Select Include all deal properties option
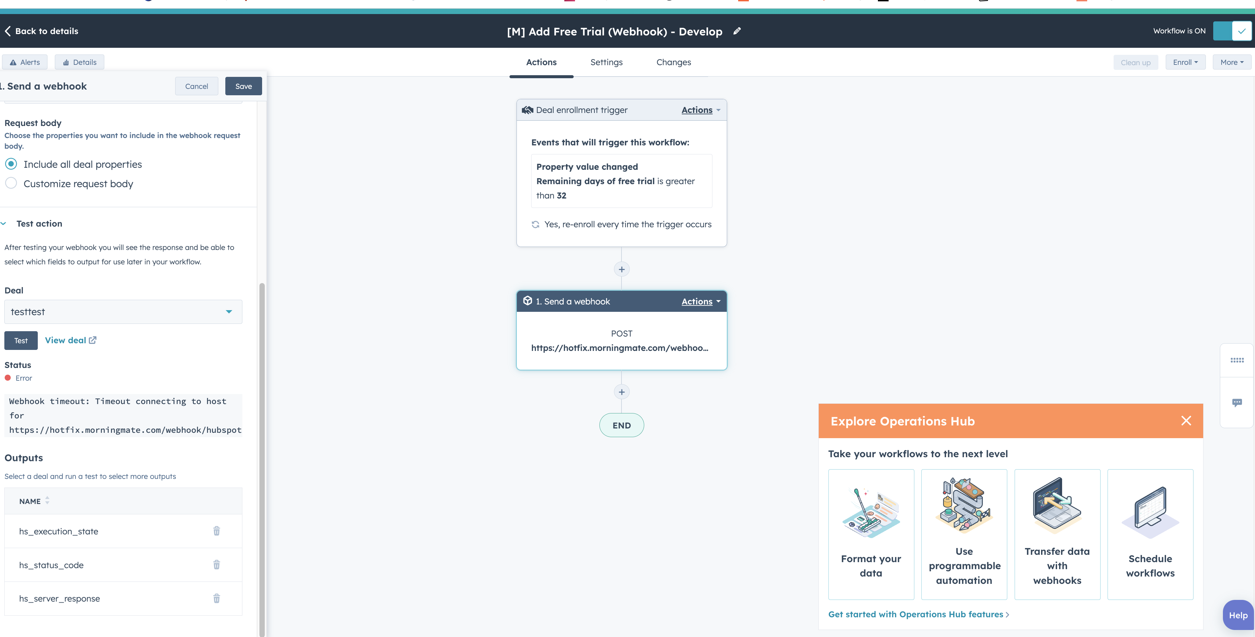 click(11, 164)
